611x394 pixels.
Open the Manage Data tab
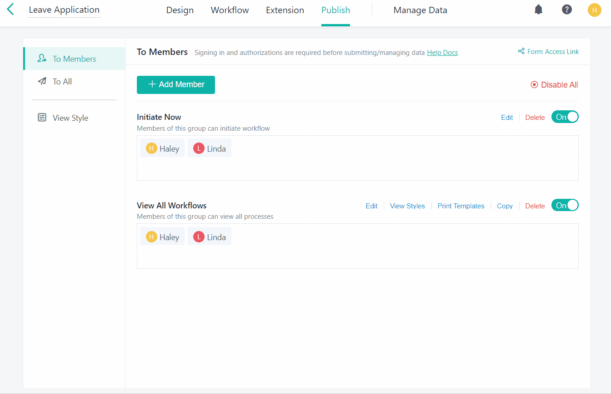click(x=420, y=10)
